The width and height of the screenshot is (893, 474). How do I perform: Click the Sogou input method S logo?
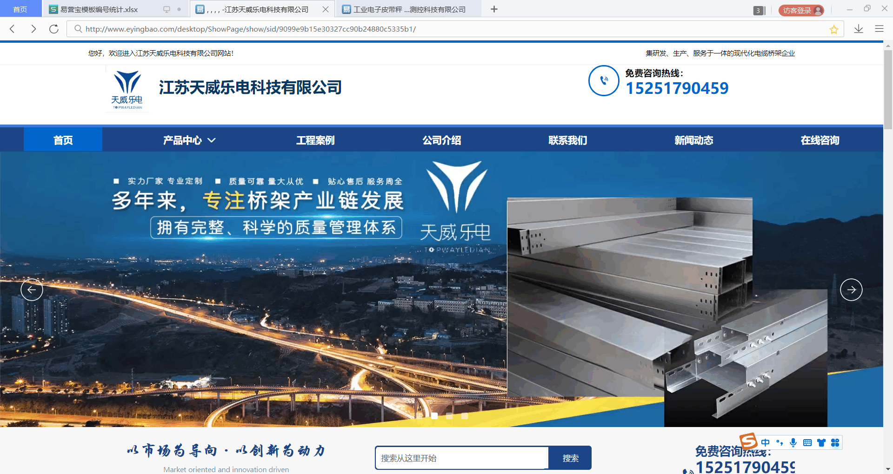coord(748,441)
